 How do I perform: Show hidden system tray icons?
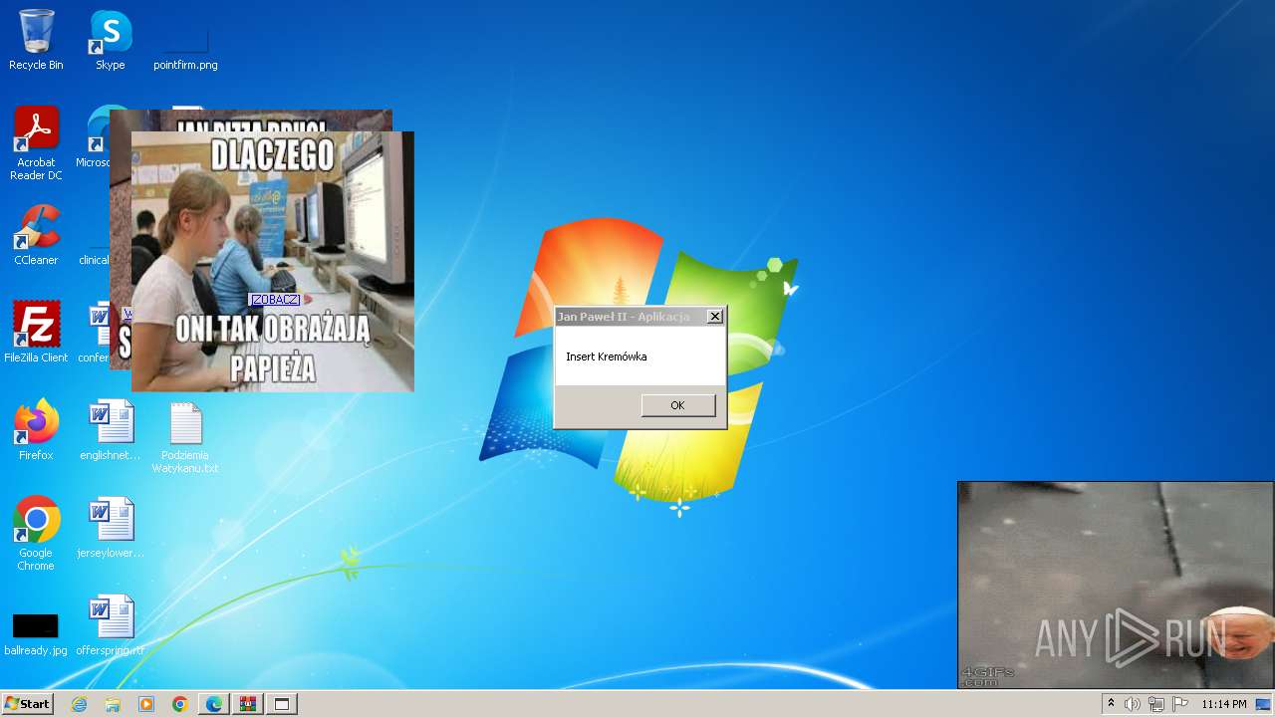tap(1111, 704)
